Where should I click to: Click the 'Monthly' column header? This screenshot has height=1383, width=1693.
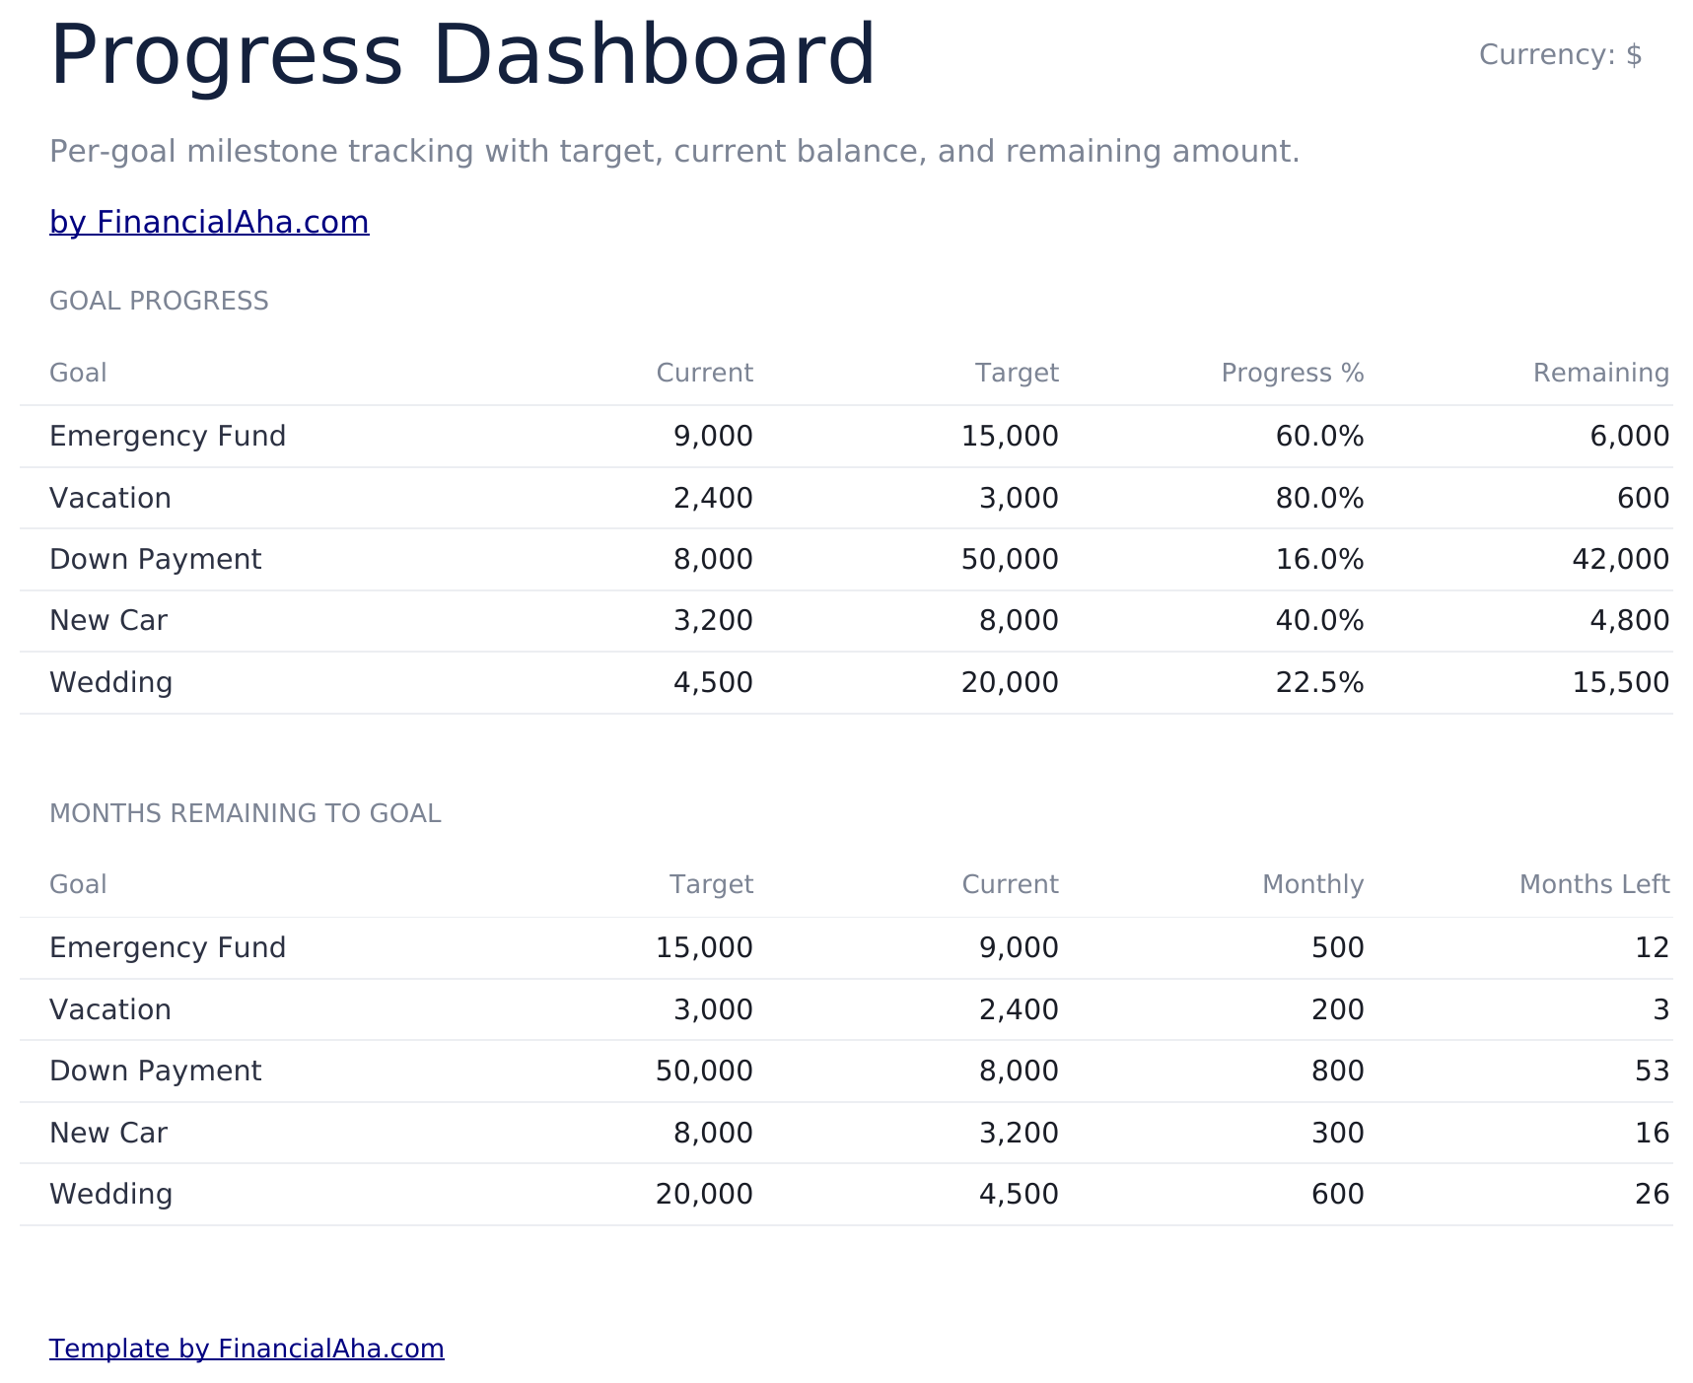1312,884
